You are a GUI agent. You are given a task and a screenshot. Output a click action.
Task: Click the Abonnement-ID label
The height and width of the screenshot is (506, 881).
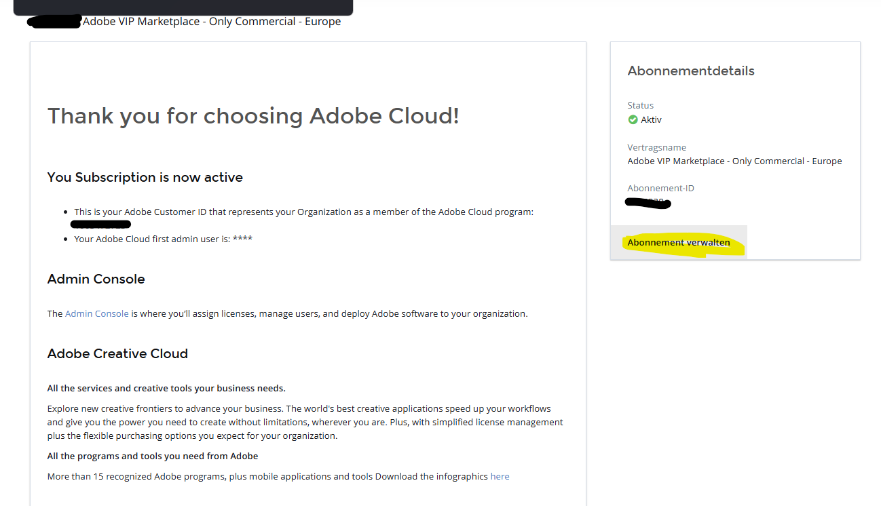(x=660, y=188)
